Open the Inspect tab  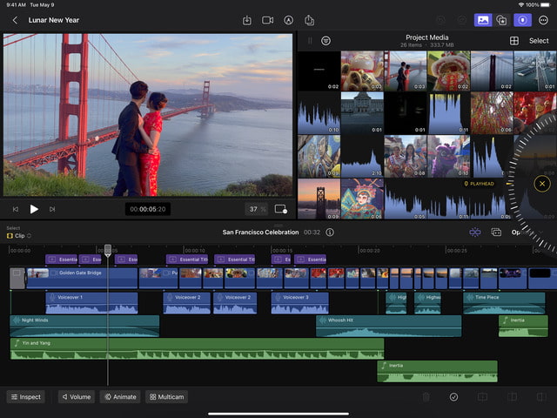point(25,397)
